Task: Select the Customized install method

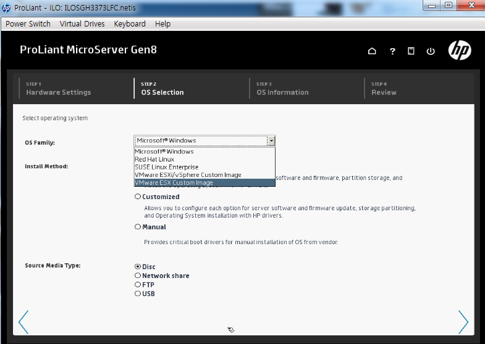Action: tap(138, 197)
